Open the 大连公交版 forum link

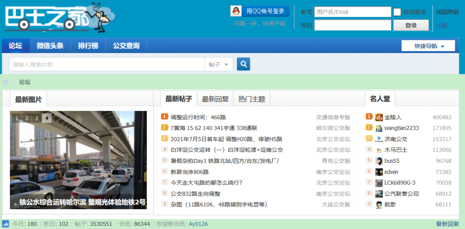336,205
